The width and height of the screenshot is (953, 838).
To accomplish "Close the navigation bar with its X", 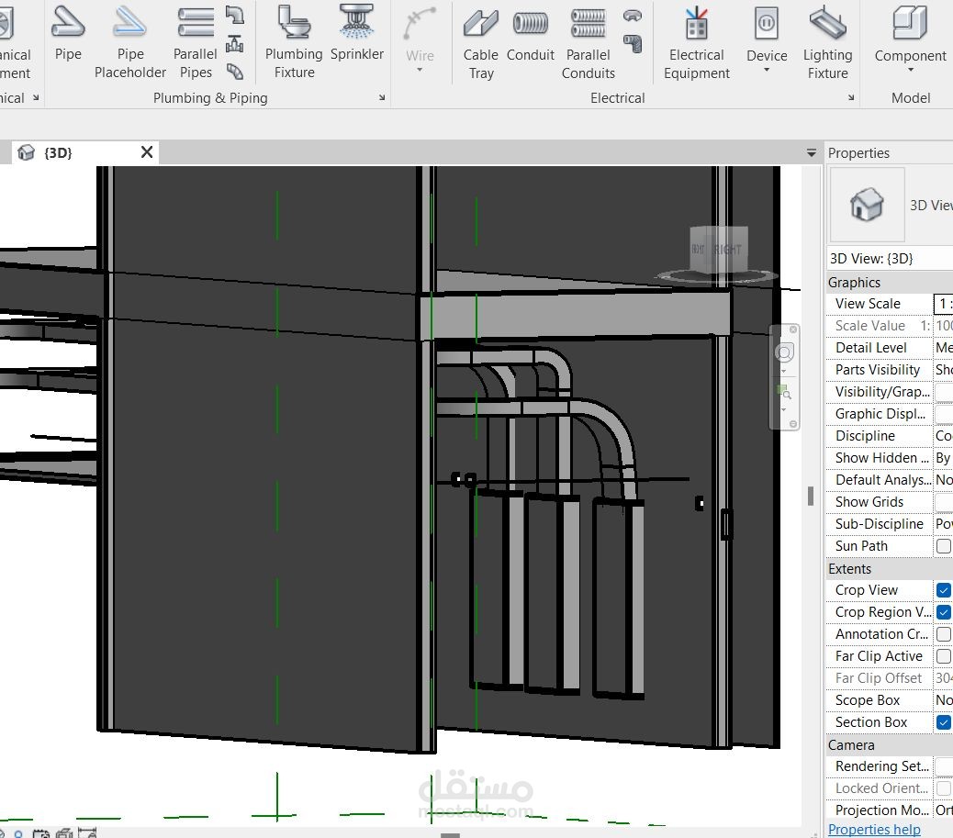I will pyautogui.click(x=793, y=330).
